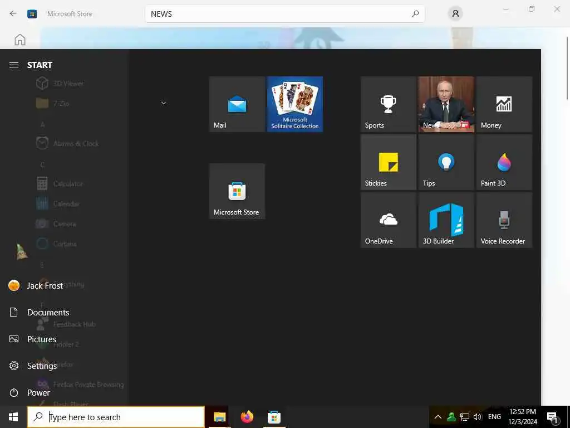Open the clock and calendar flyout

coord(523,417)
